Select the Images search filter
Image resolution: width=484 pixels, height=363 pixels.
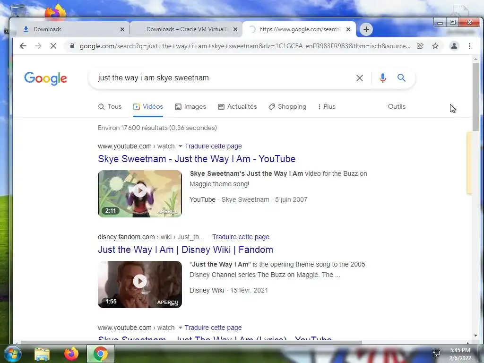click(x=190, y=106)
